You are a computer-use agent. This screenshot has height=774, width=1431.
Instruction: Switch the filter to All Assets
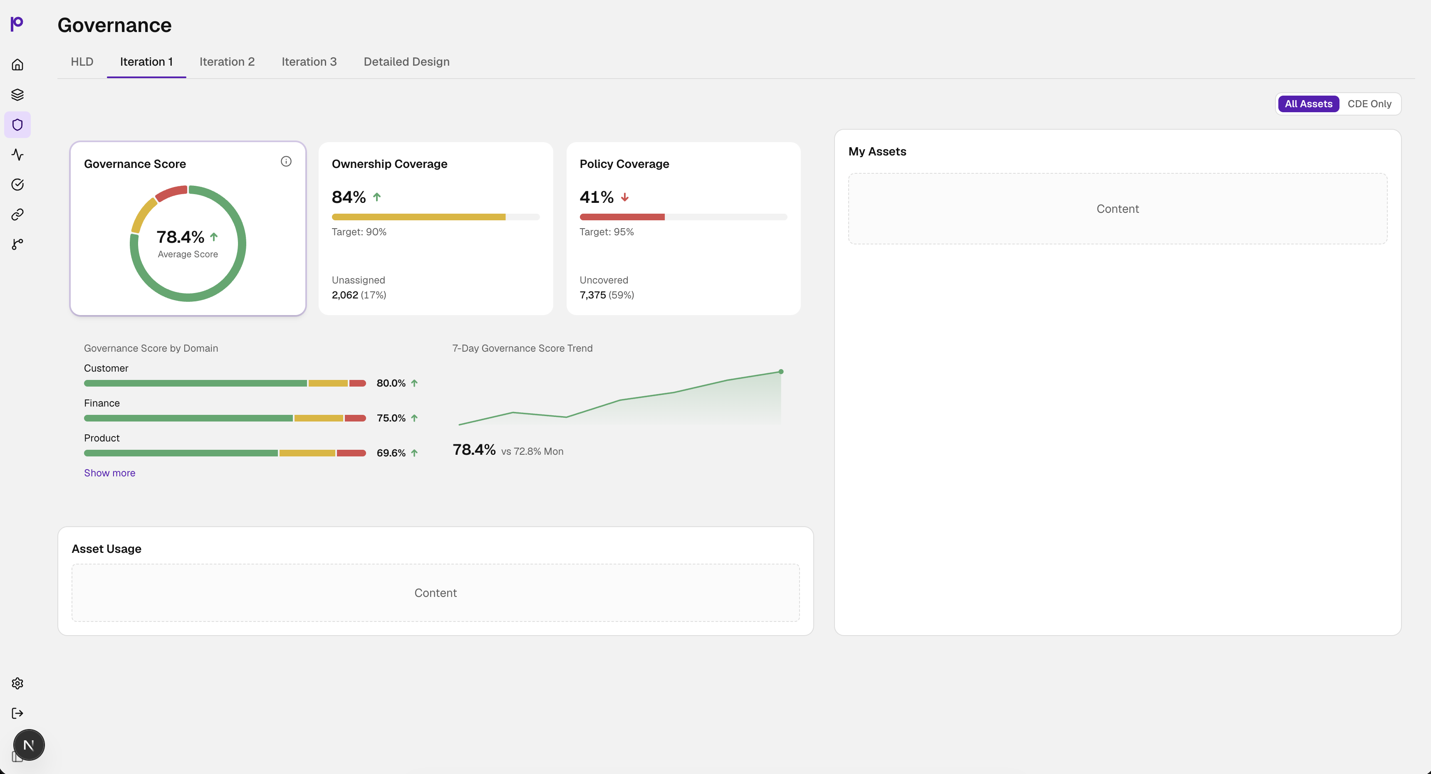coord(1308,104)
